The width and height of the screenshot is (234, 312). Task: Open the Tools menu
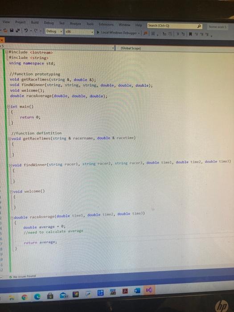coord(90,24)
